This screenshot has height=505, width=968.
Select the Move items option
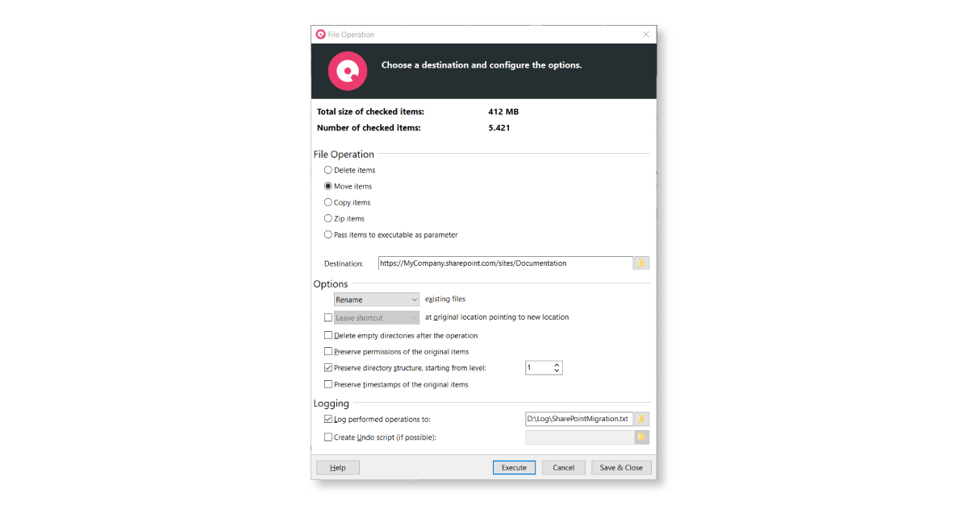coord(328,186)
